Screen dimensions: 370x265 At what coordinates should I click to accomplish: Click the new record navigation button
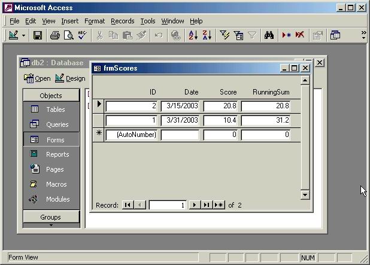(x=219, y=205)
